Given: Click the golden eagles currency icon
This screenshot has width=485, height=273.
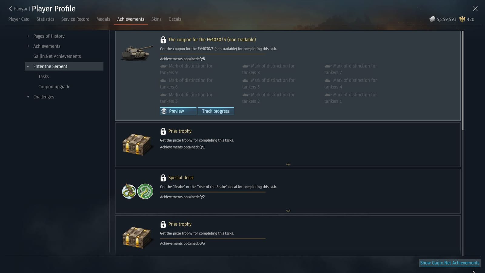Looking at the screenshot, I should [462, 19].
